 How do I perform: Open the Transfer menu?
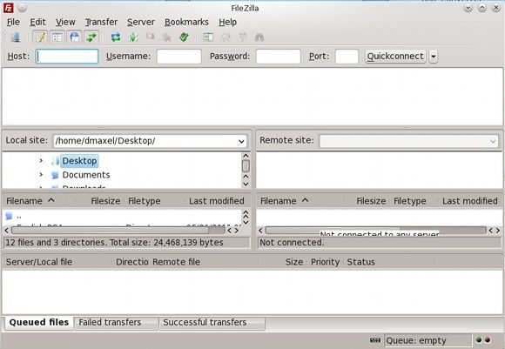pyautogui.click(x=101, y=22)
